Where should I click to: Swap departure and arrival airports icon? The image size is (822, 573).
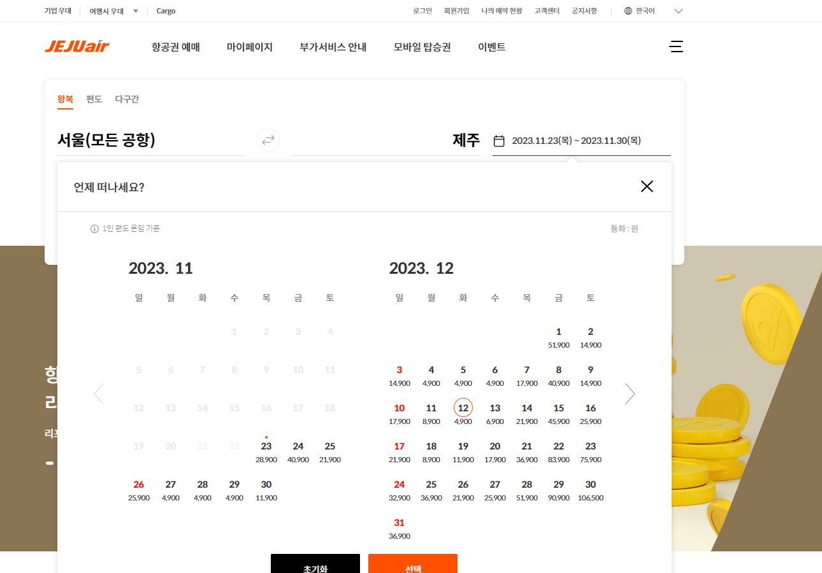pos(268,140)
